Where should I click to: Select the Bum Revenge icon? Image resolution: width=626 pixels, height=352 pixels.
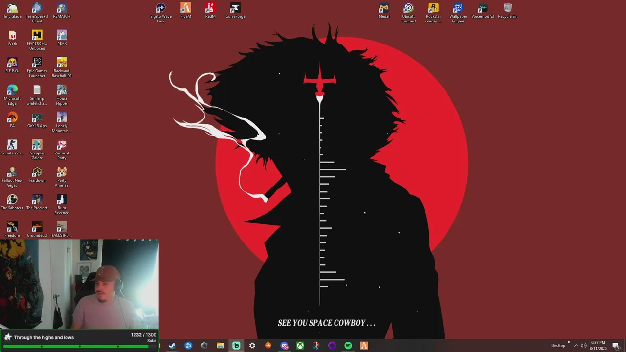pyautogui.click(x=62, y=204)
